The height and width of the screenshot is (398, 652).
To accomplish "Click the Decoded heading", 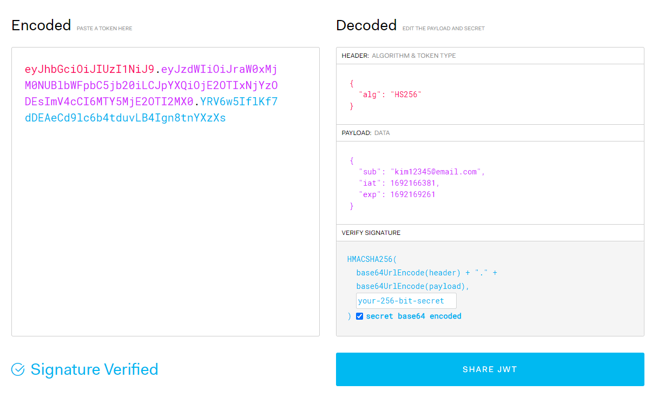I will tap(366, 25).
